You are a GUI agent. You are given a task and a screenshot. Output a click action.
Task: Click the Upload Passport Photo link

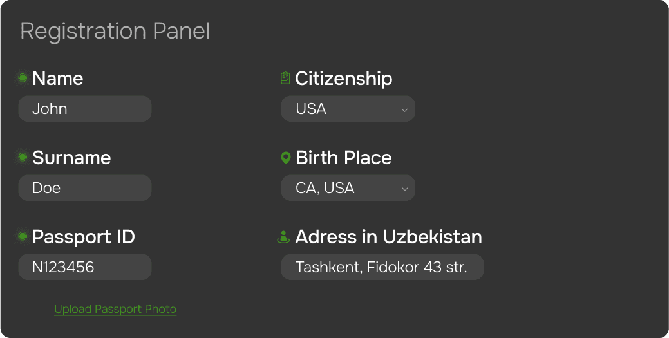tap(115, 309)
